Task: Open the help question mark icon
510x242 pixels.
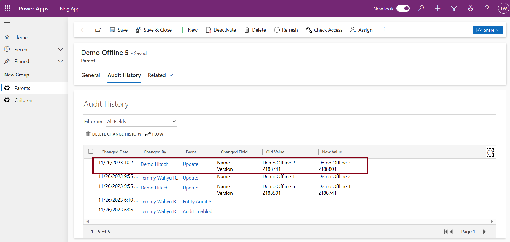Action: 487,8
